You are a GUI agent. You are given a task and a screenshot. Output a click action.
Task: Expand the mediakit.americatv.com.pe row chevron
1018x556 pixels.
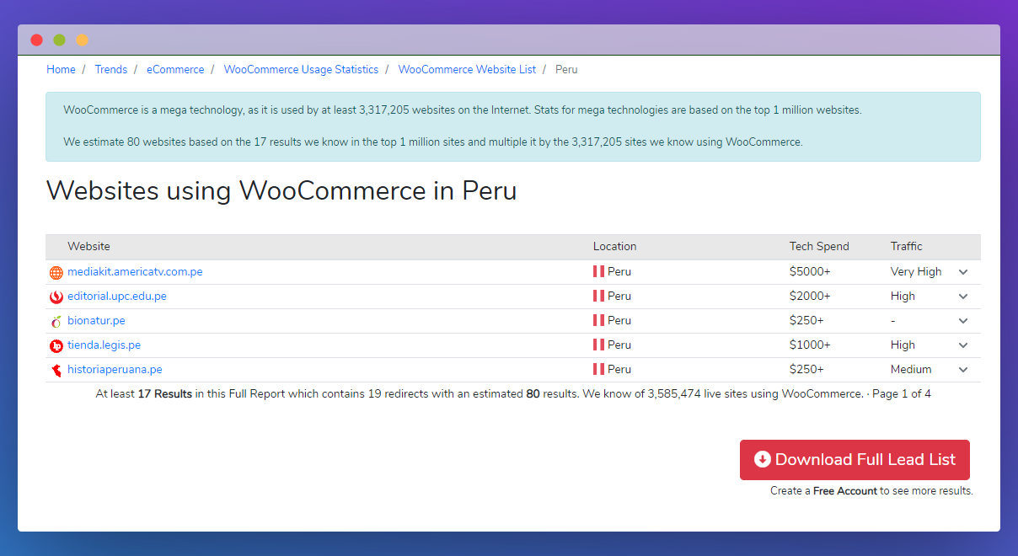(x=963, y=272)
